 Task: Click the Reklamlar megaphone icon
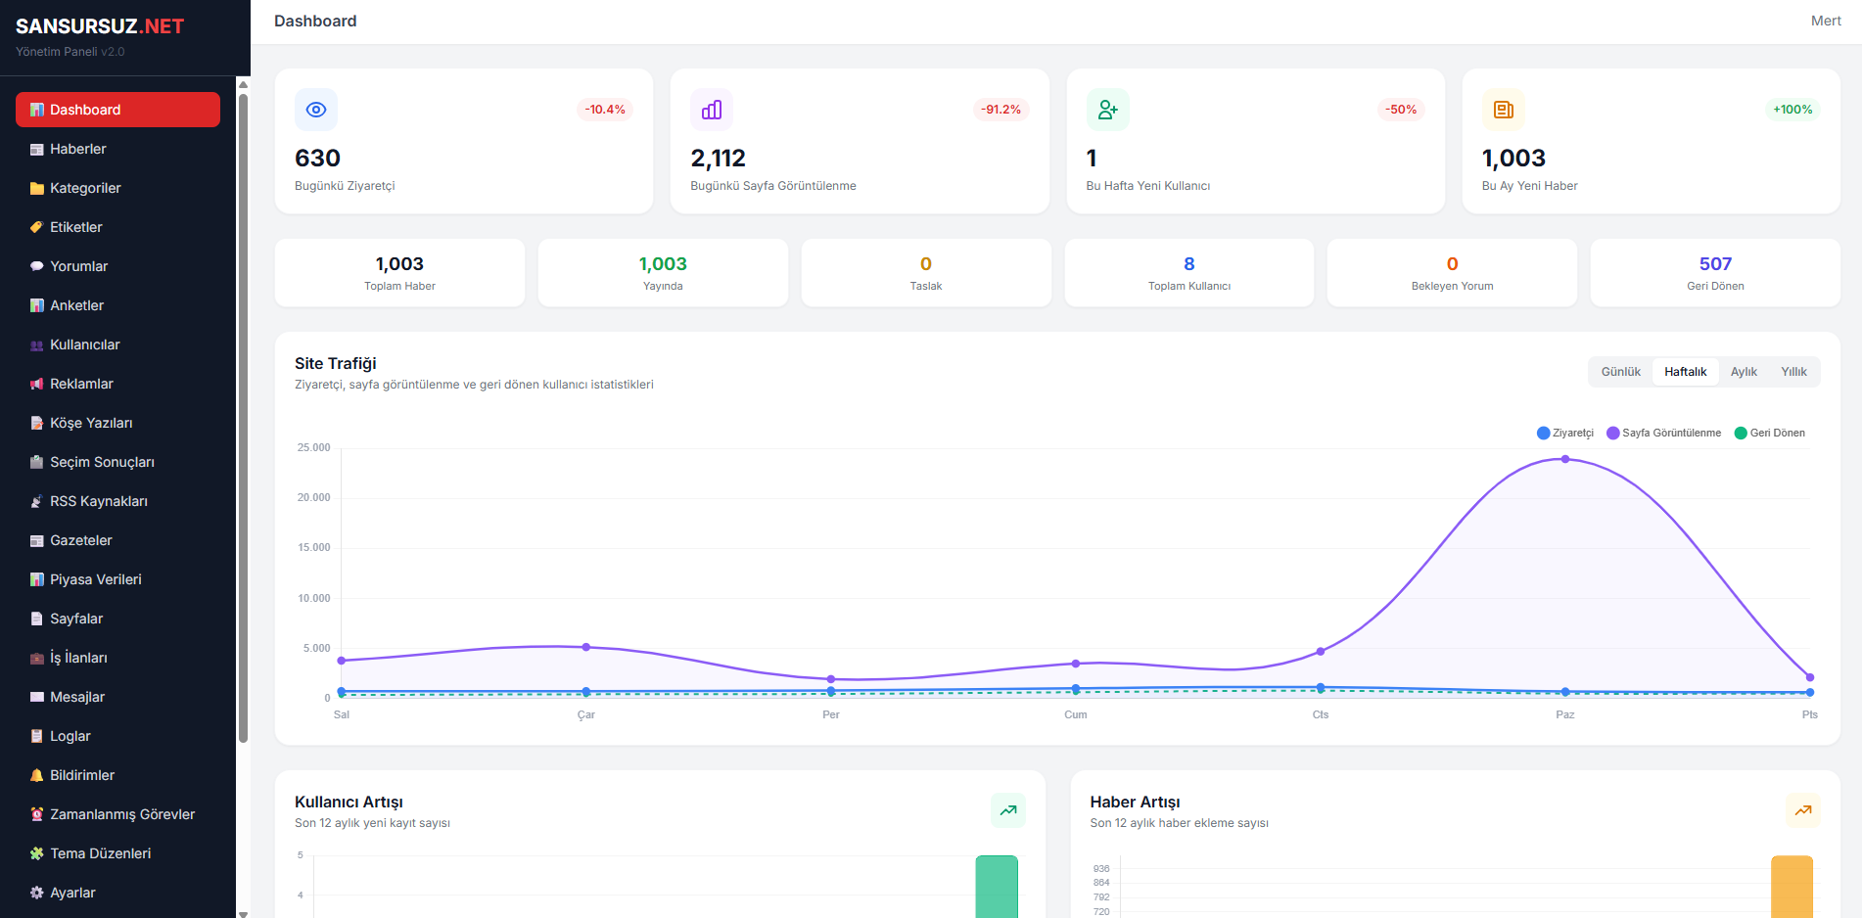point(37,384)
